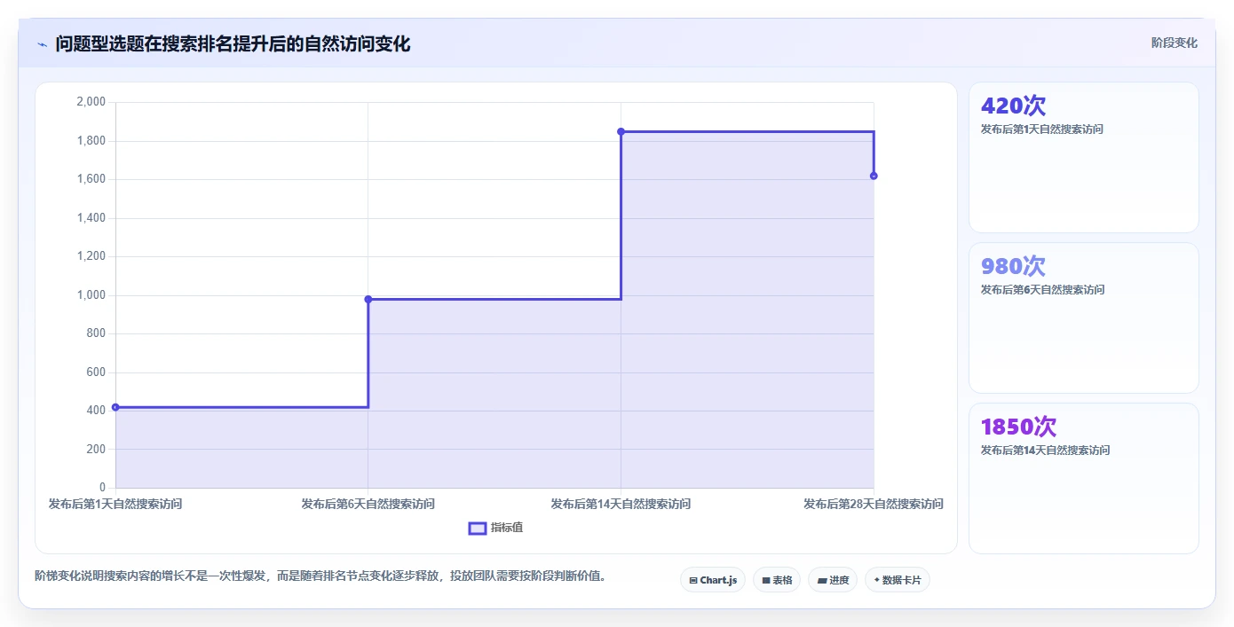Open the 表格 tag
The height and width of the screenshot is (627, 1234).
pos(777,580)
